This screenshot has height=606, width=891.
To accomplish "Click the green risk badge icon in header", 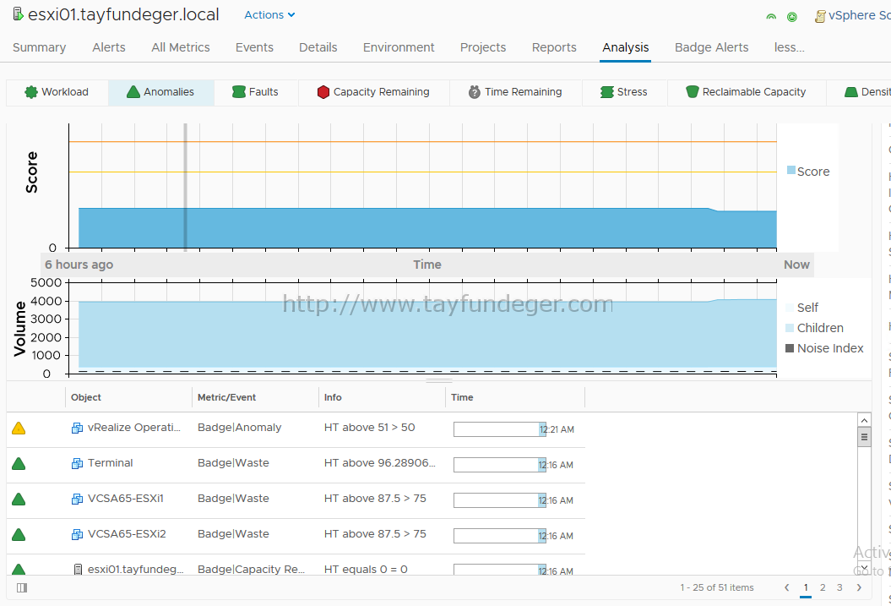I will click(x=771, y=17).
